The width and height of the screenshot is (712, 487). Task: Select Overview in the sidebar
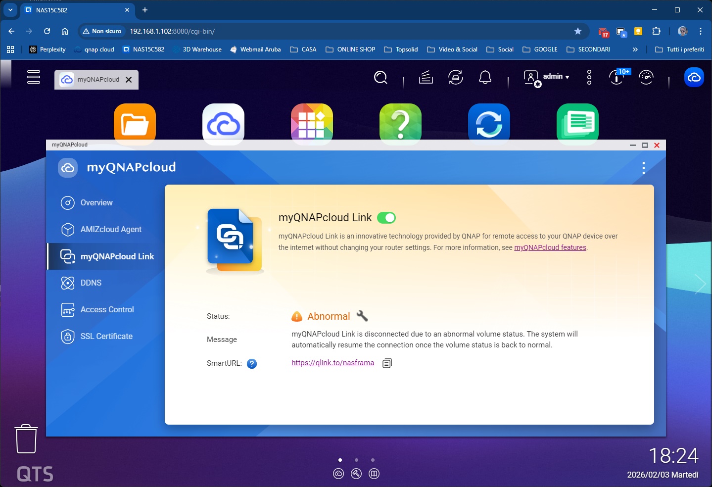tap(96, 203)
